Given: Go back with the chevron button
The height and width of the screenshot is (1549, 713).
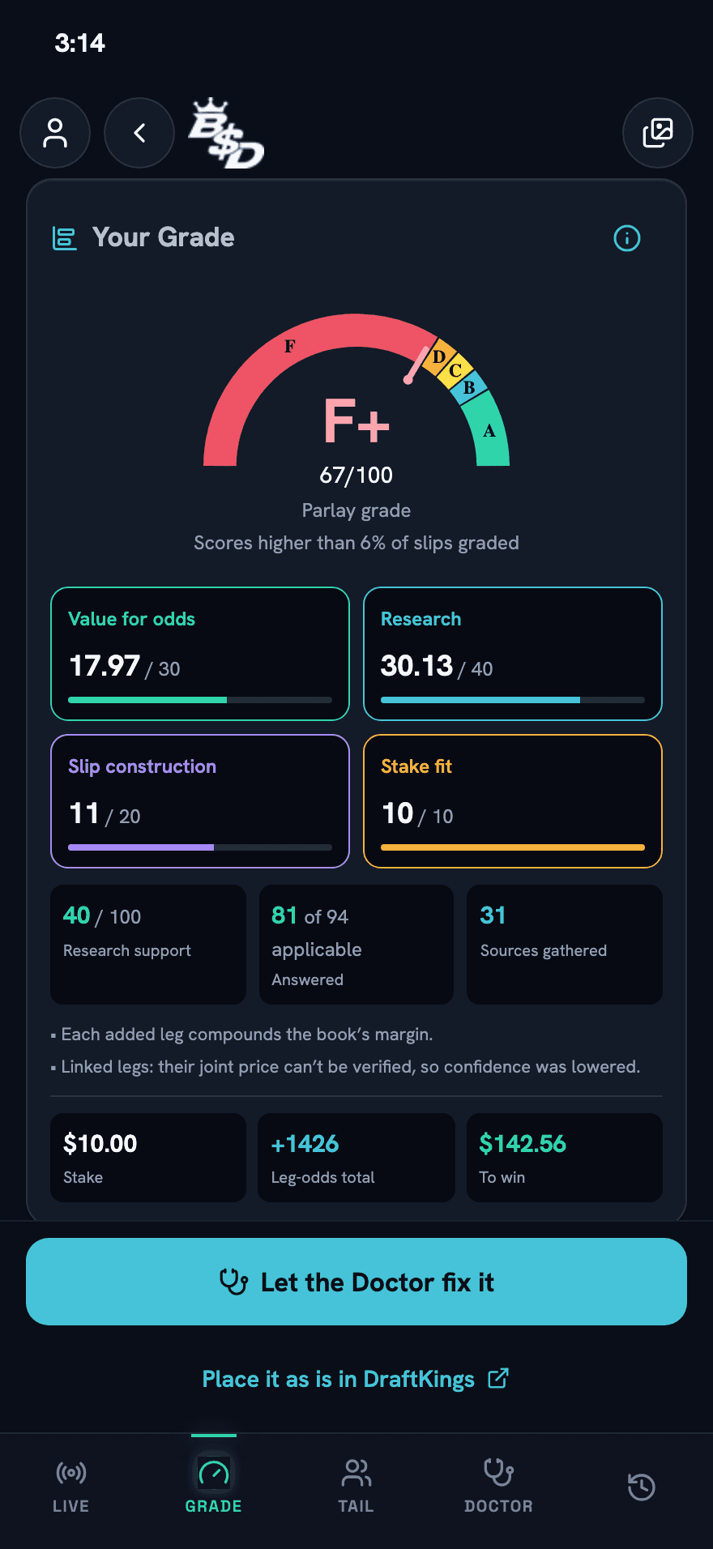Looking at the screenshot, I should (x=139, y=133).
